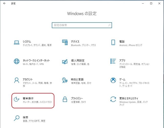Viewport: 164px width, 128px height.
Task: Click the Windows Update、回復 description text
Action: coord(134,103)
